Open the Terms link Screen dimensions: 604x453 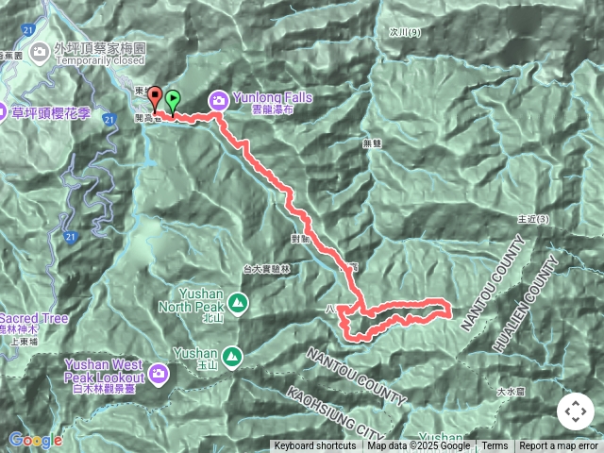click(x=495, y=446)
